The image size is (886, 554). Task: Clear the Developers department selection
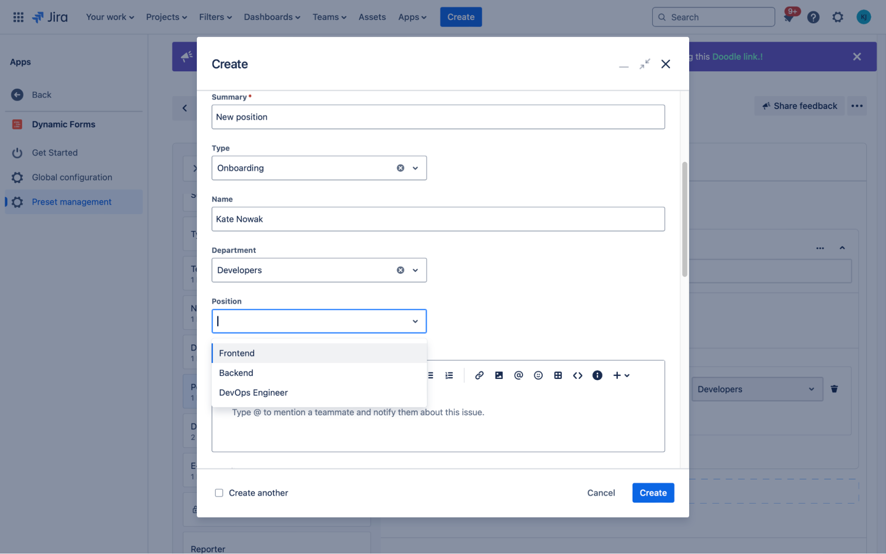400,269
